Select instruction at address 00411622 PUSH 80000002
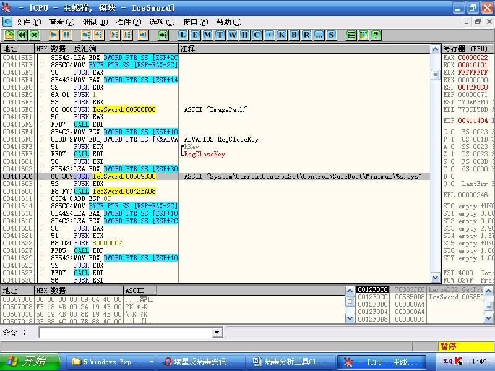This screenshot has height=371, width=495. tap(215, 243)
